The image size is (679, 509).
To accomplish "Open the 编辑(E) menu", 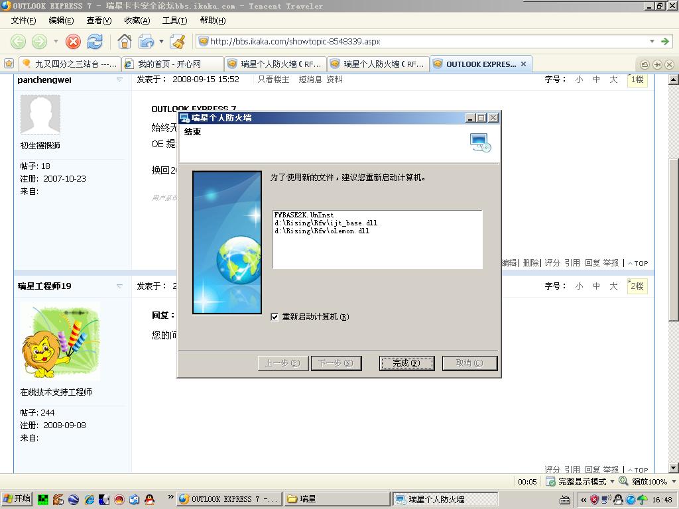I will [x=61, y=21].
